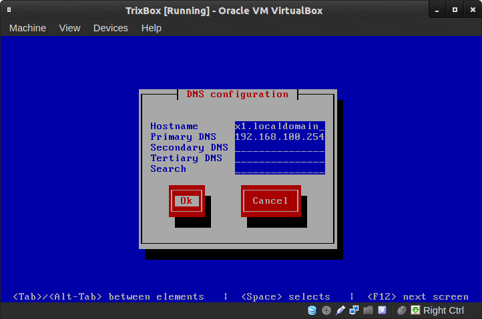482x319 pixels.
Task: Click the '<F12> next screen' hint text
Action: (x=418, y=296)
